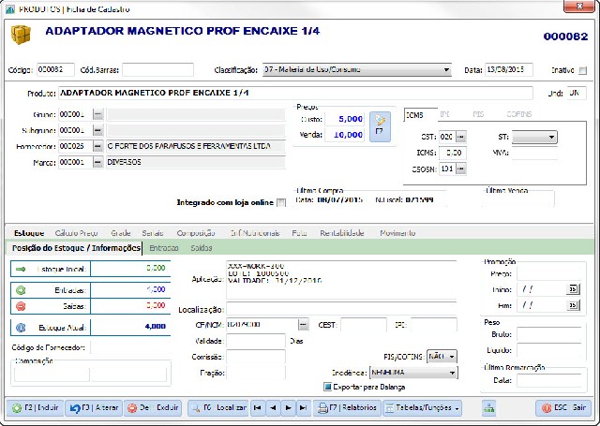600x426 pixels.
Task: Click F7 Relatórios button
Action: [x=347, y=408]
